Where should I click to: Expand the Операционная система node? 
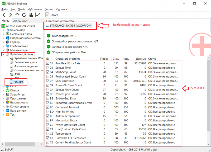click(3, 38)
